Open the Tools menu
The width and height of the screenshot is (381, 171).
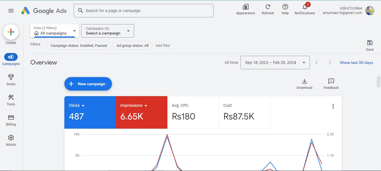click(x=11, y=98)
